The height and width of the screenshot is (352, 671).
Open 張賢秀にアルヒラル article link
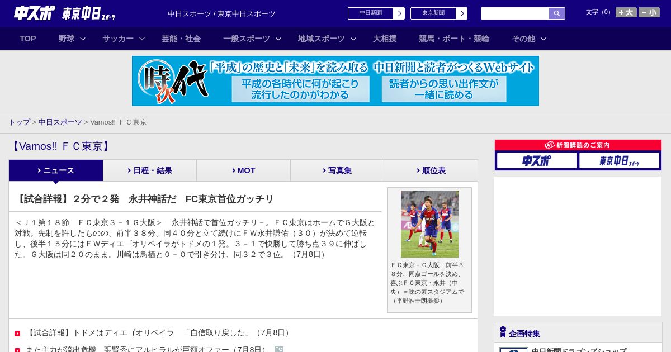pyautogui.click(x=148, y=350)
